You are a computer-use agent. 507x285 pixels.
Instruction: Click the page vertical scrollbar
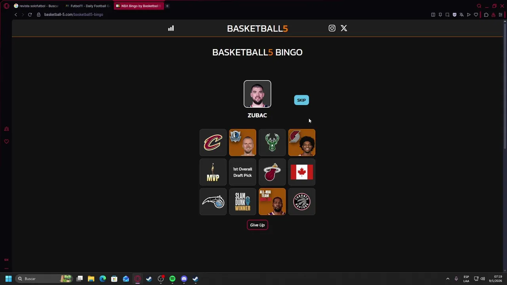tap(505, 87)
